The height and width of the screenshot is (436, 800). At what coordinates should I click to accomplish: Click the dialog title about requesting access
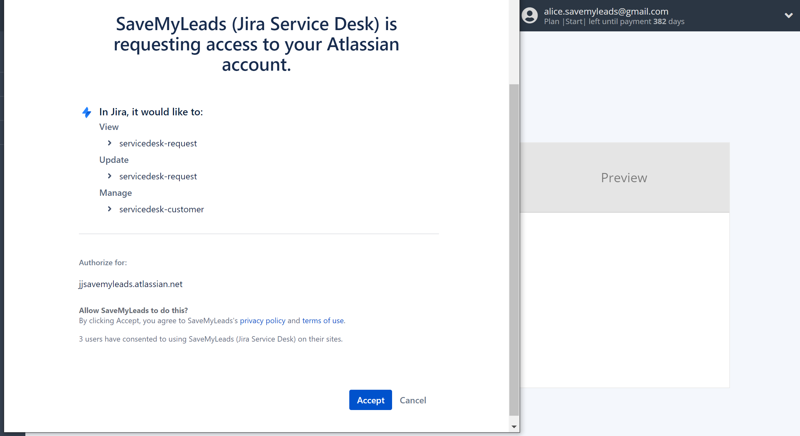click(256, 44)
